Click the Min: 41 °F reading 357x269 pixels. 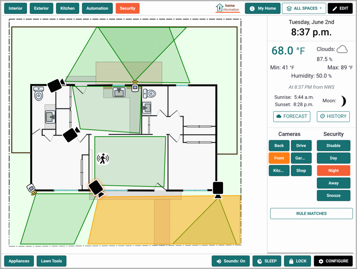coord(282,68)
